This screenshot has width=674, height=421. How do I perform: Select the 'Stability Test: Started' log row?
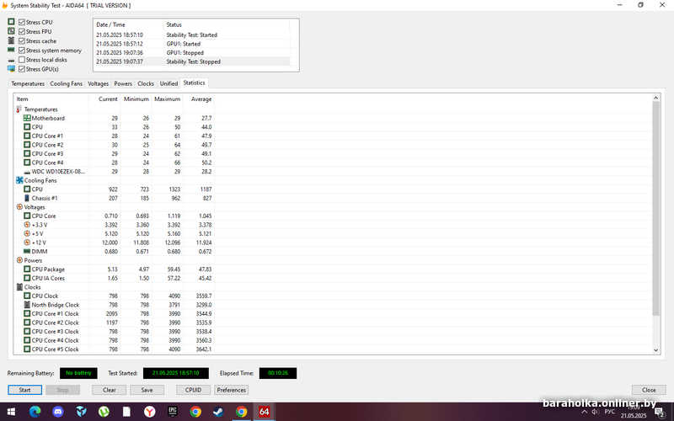click(192, 35)
